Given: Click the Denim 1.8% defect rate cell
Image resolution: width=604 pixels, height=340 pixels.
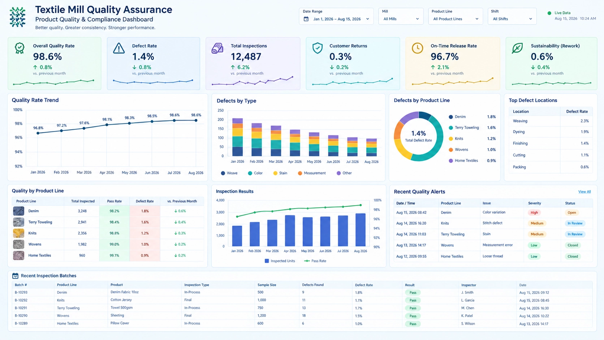Looking at the screenshot, I should click(x=145, y=211).
